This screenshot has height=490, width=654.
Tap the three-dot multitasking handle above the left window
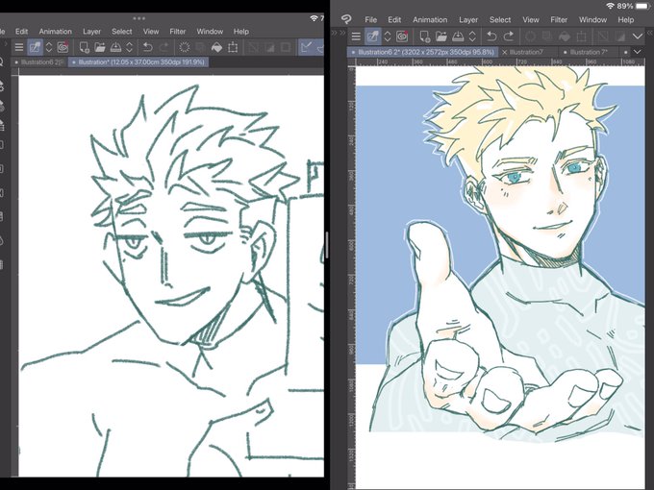click(x=138, y=18)
